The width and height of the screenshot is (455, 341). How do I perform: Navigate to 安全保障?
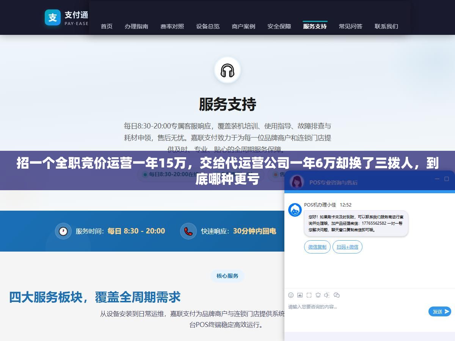(279, 26)
